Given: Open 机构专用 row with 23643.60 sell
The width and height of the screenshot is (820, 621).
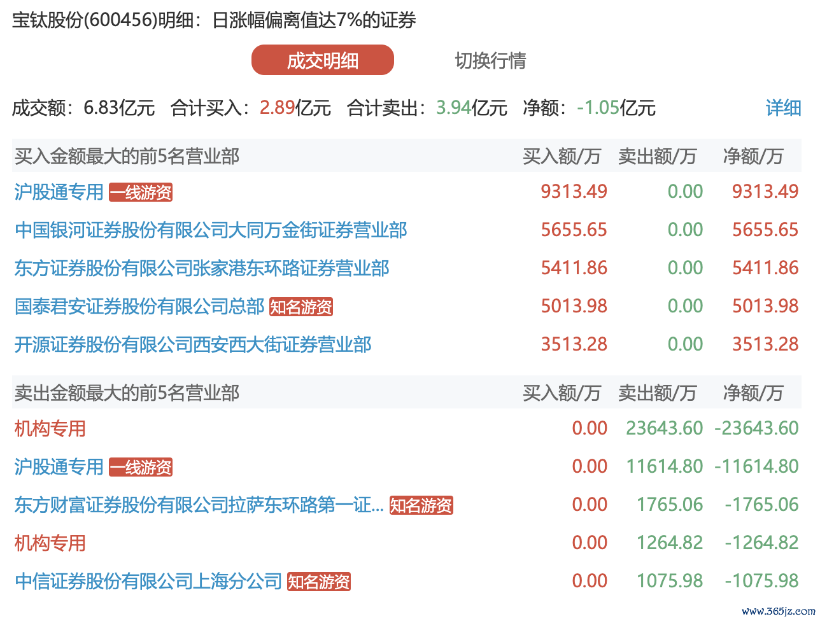Looking at the screenshot, I should [50, 428].
